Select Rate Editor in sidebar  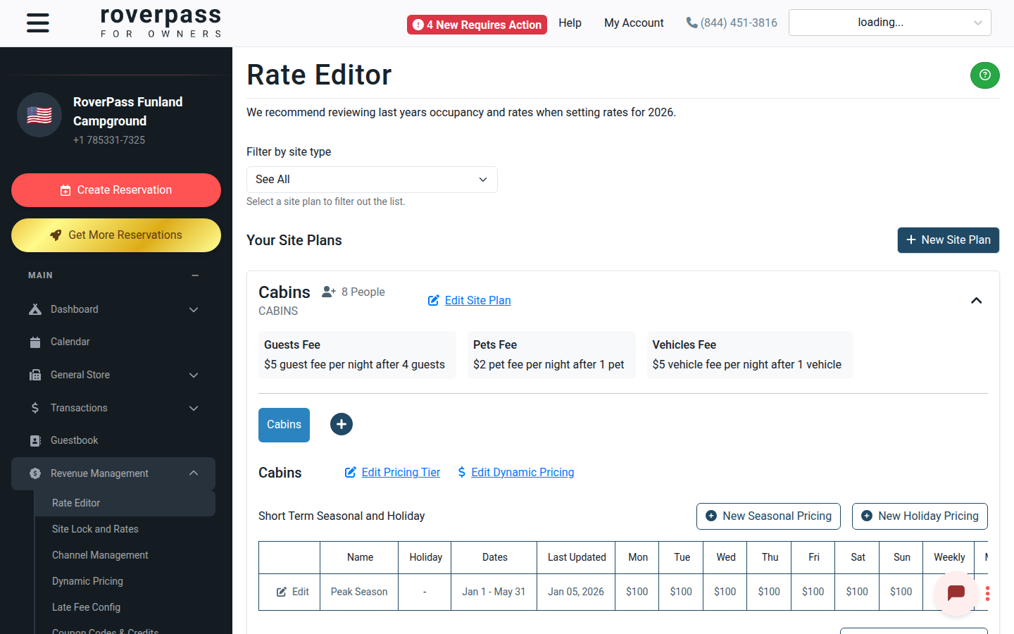coord(125,503)
